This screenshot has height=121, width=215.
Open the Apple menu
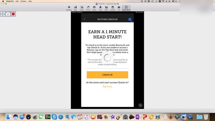(3, 1)
